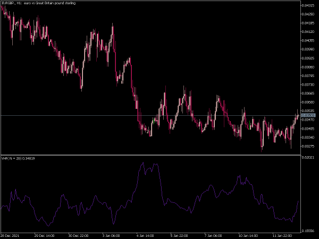Click the 11 Jan 22:00 time label

[x=282, y=236]
